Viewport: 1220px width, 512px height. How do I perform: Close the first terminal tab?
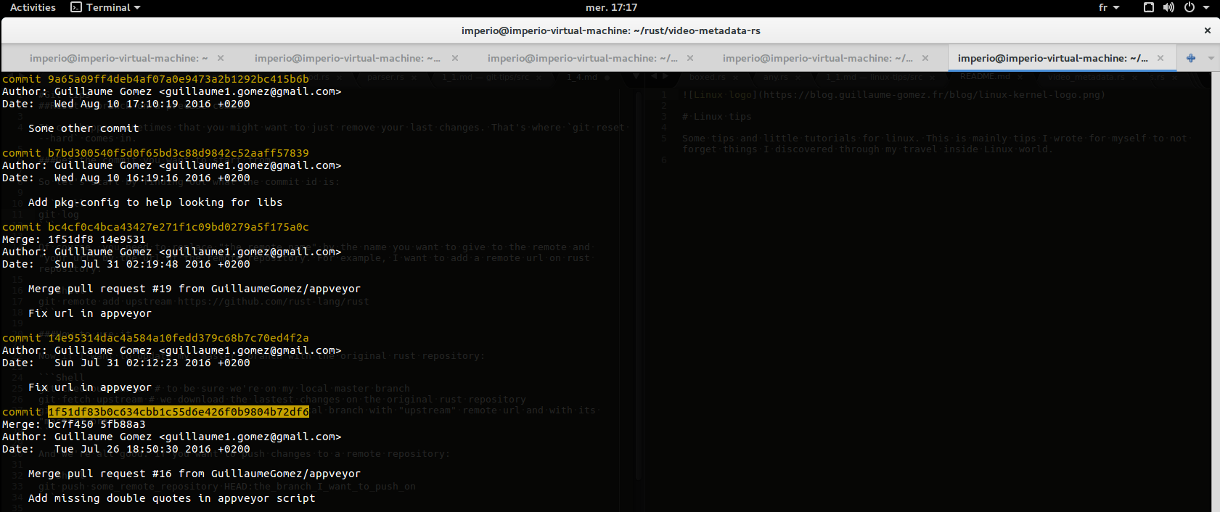click(221, 58)
